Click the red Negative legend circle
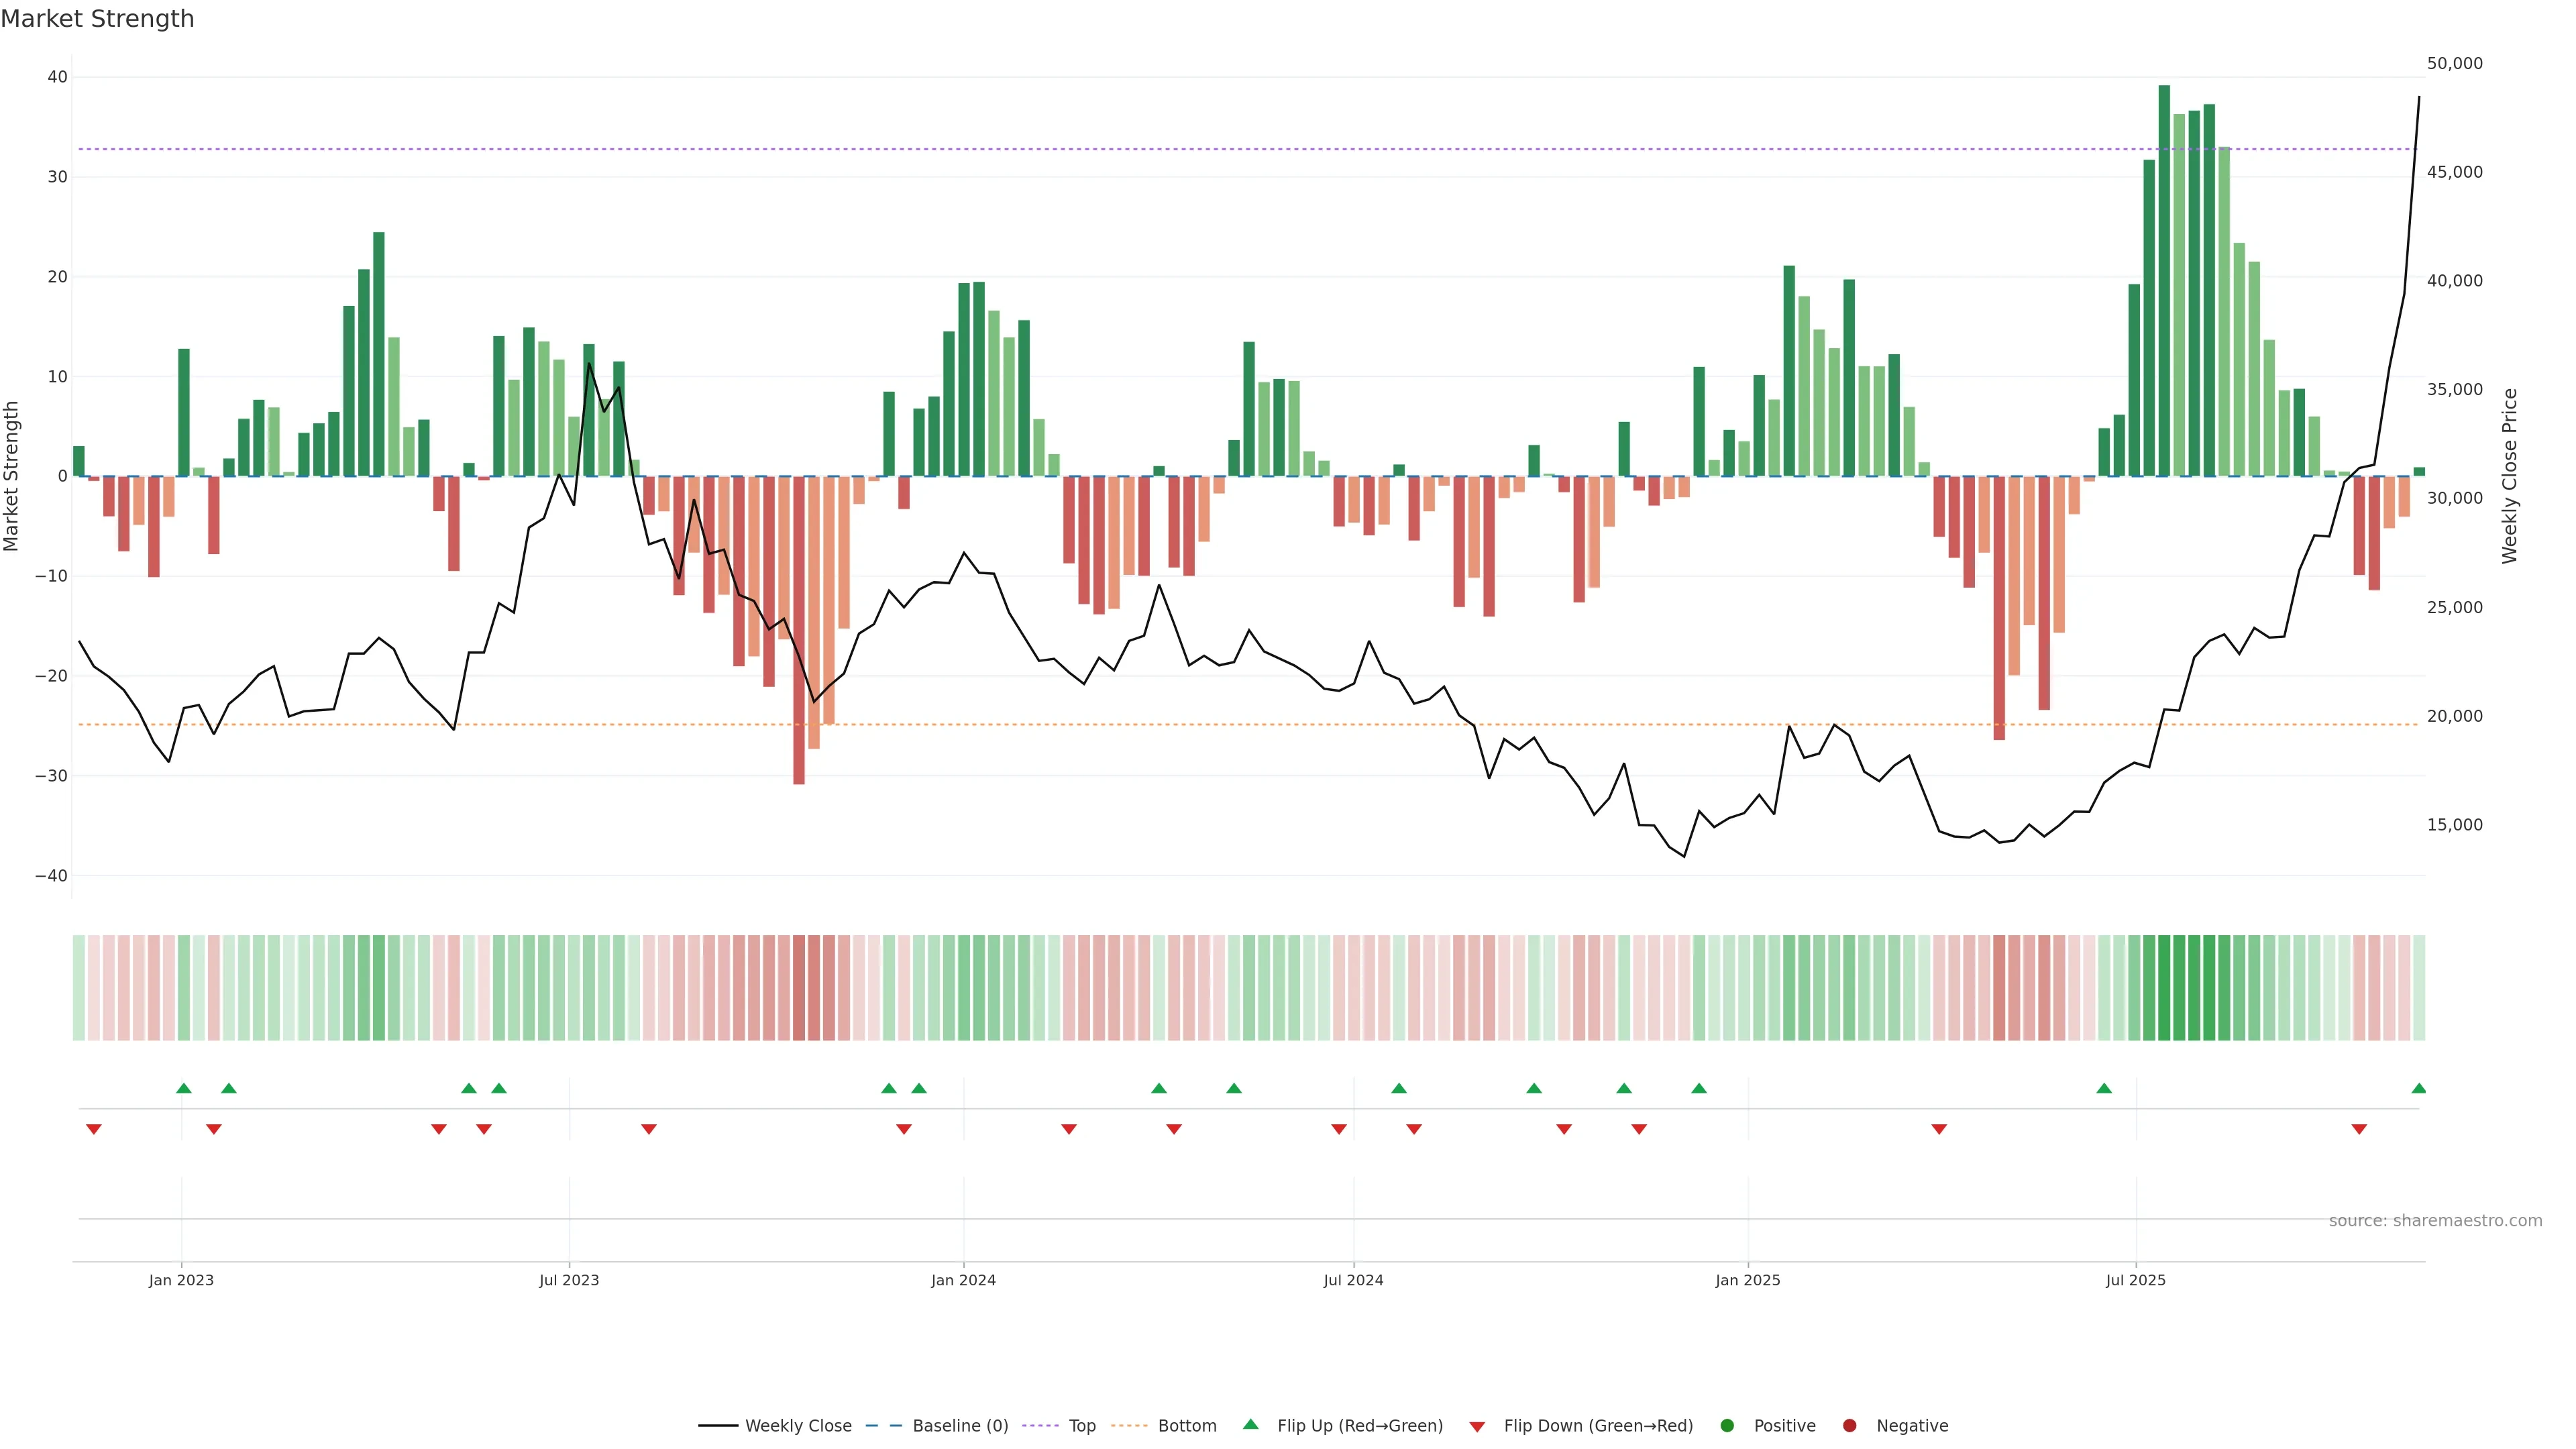The height and width of the screenshot is (1449, 2576). (1849, 1426)
